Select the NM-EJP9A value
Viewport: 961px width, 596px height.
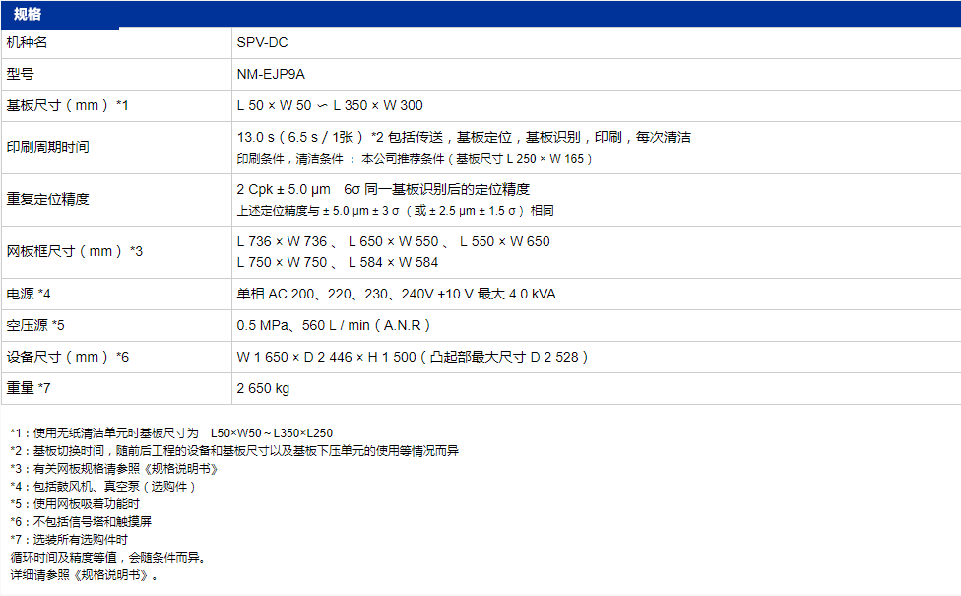point(271,74)
